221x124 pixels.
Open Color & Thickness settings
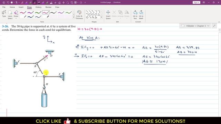pyautogui.click(x=79, y=14)
